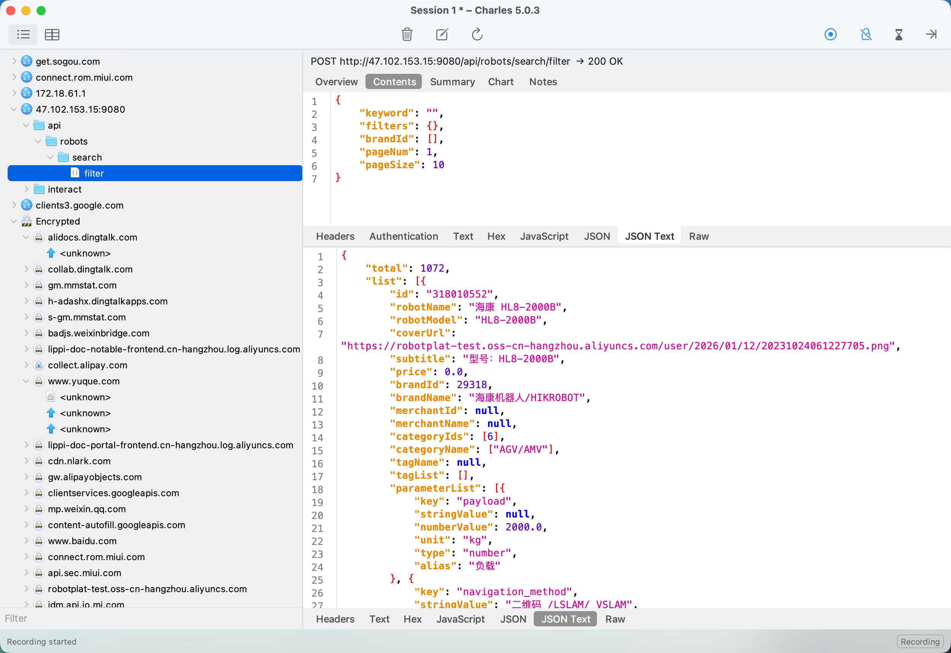Expand the interact folder

[x=26, y=189]
